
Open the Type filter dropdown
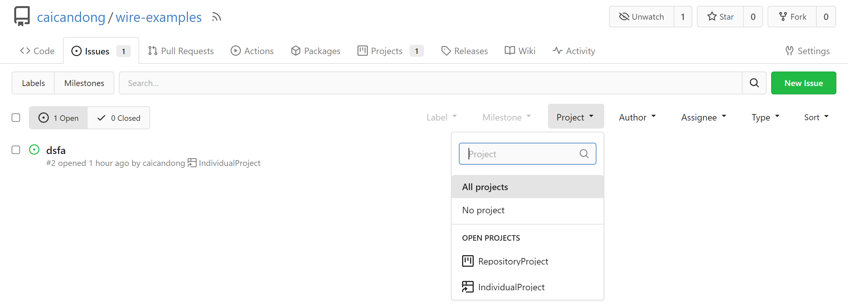(x=765, y=117)
